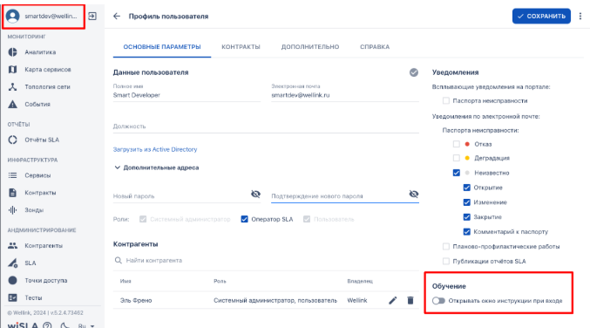The image size is (590, 328).
Task: Toggle Открывать окно инструкции при входе switch
Action: [x=438, y=300]
